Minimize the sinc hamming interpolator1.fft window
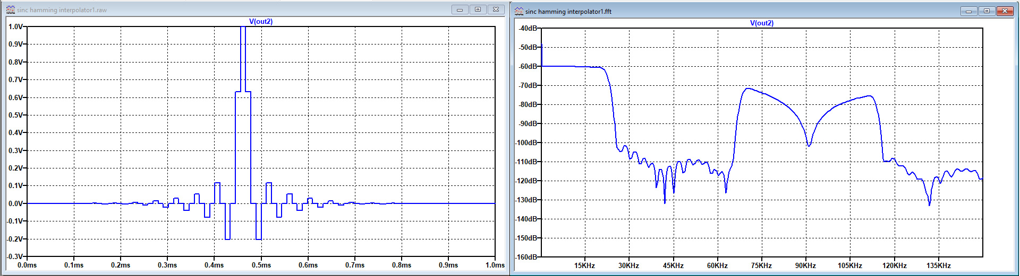 [x=969, y=11]
